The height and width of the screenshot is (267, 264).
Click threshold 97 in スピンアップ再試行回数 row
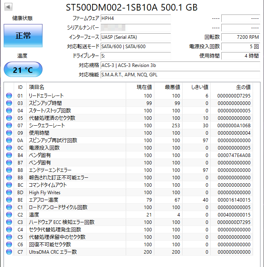[205, 141]
